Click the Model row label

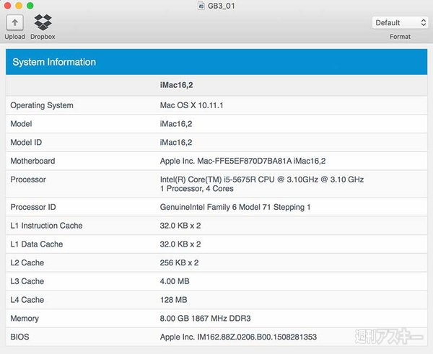pyautogui.click(x=21, y=124)
